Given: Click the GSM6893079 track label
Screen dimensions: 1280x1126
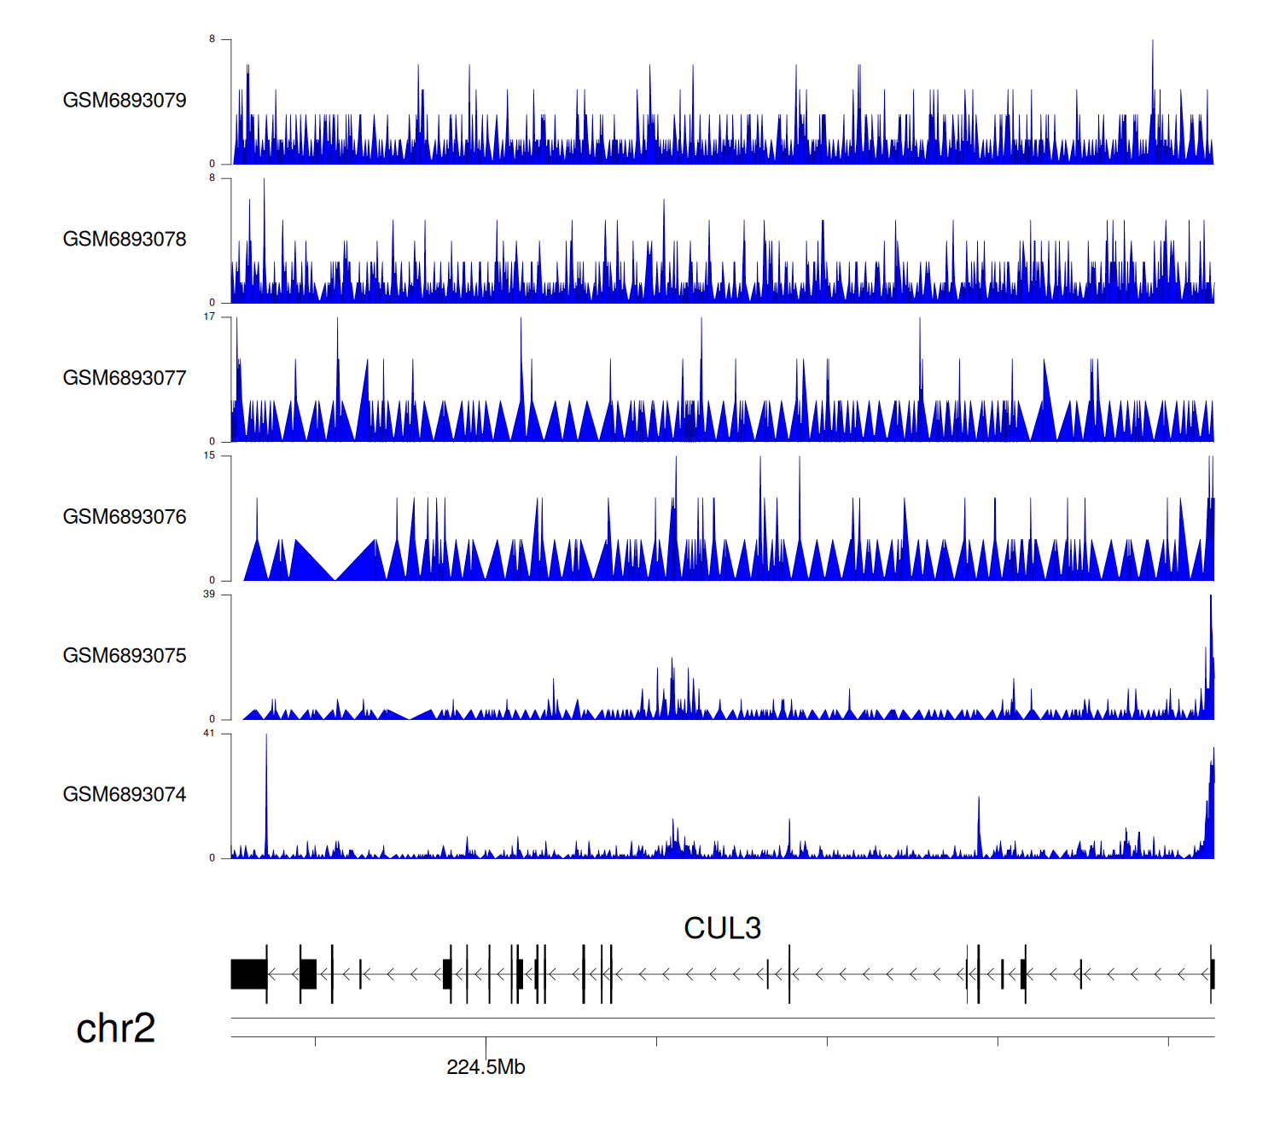Looking at the screenshot, I should point(125,101).
